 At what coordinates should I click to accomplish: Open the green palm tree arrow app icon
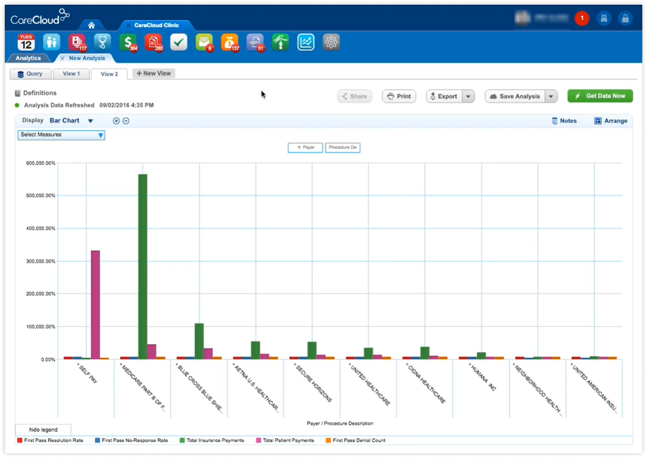click(280, 42)
